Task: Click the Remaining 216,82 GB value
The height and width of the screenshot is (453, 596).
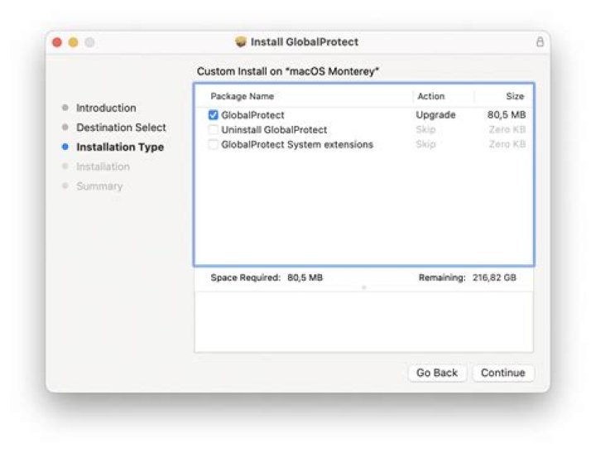Action: click(494, 277)
